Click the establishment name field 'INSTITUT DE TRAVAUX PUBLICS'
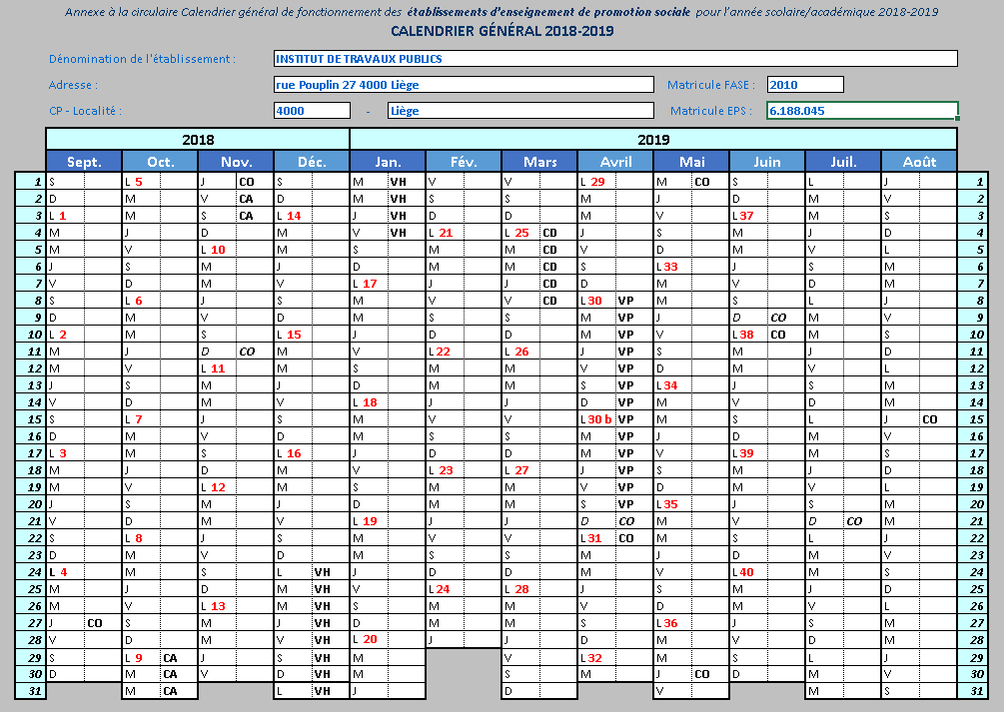The image size is (1004, 712). [614, 59]
